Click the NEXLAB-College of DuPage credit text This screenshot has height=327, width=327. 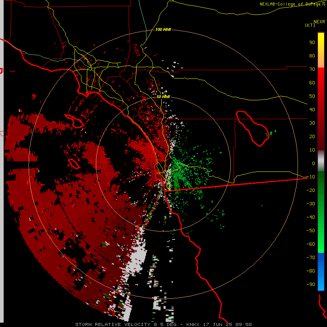click(292, 4)
